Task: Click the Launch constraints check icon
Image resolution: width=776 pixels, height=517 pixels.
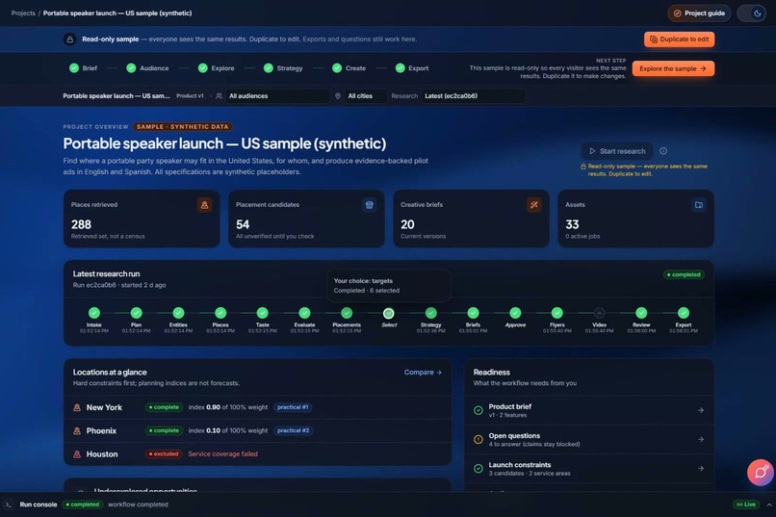Action: (x=479, y=469)
